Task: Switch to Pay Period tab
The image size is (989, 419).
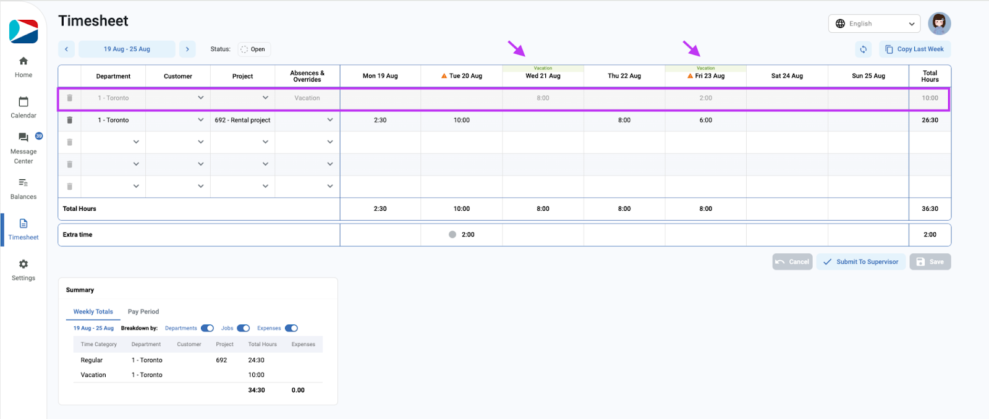Action: 143,311
